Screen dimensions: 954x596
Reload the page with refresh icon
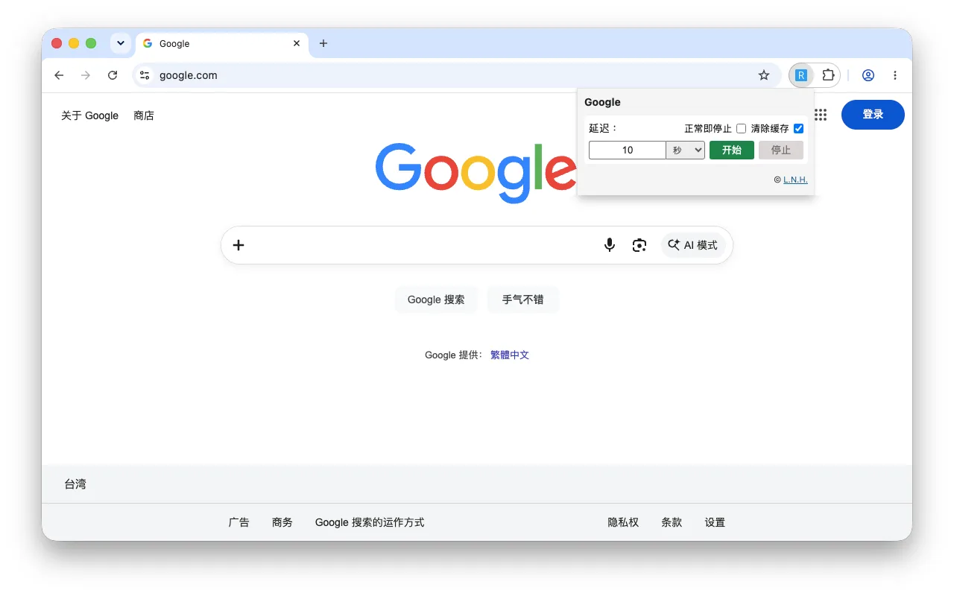113,75
